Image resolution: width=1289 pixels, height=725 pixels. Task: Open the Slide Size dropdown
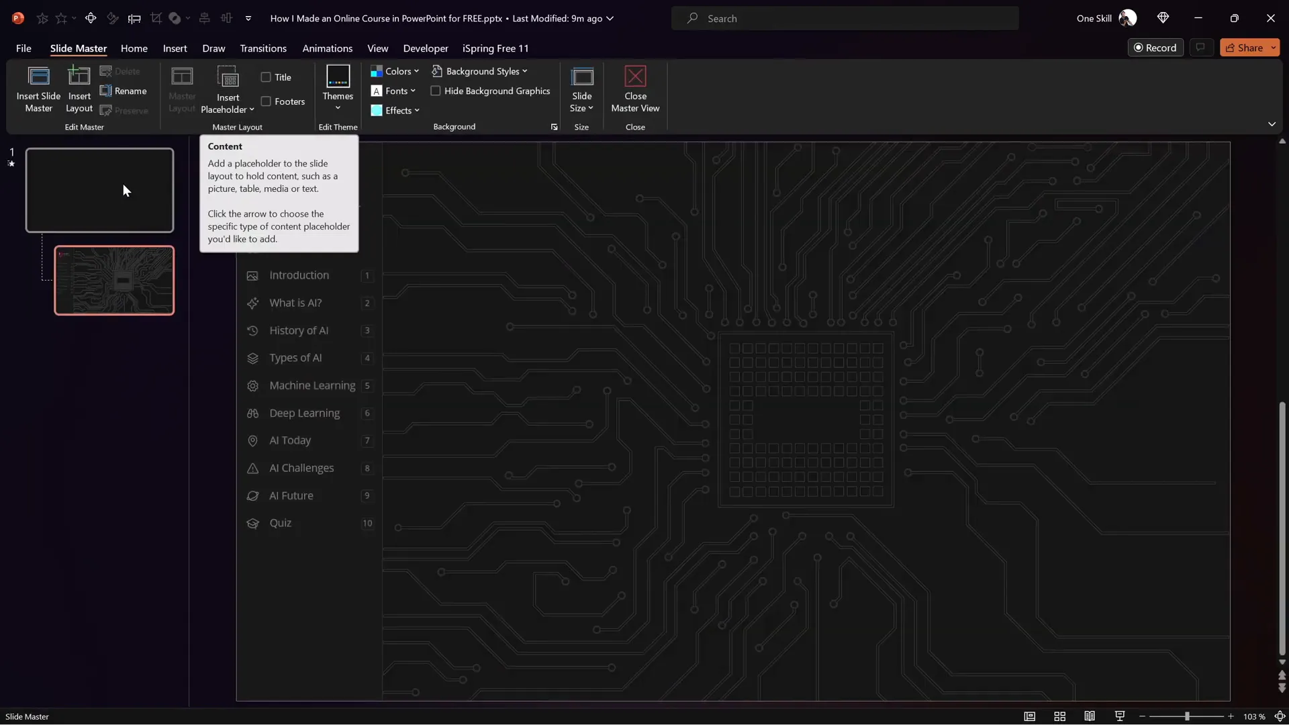581,102
